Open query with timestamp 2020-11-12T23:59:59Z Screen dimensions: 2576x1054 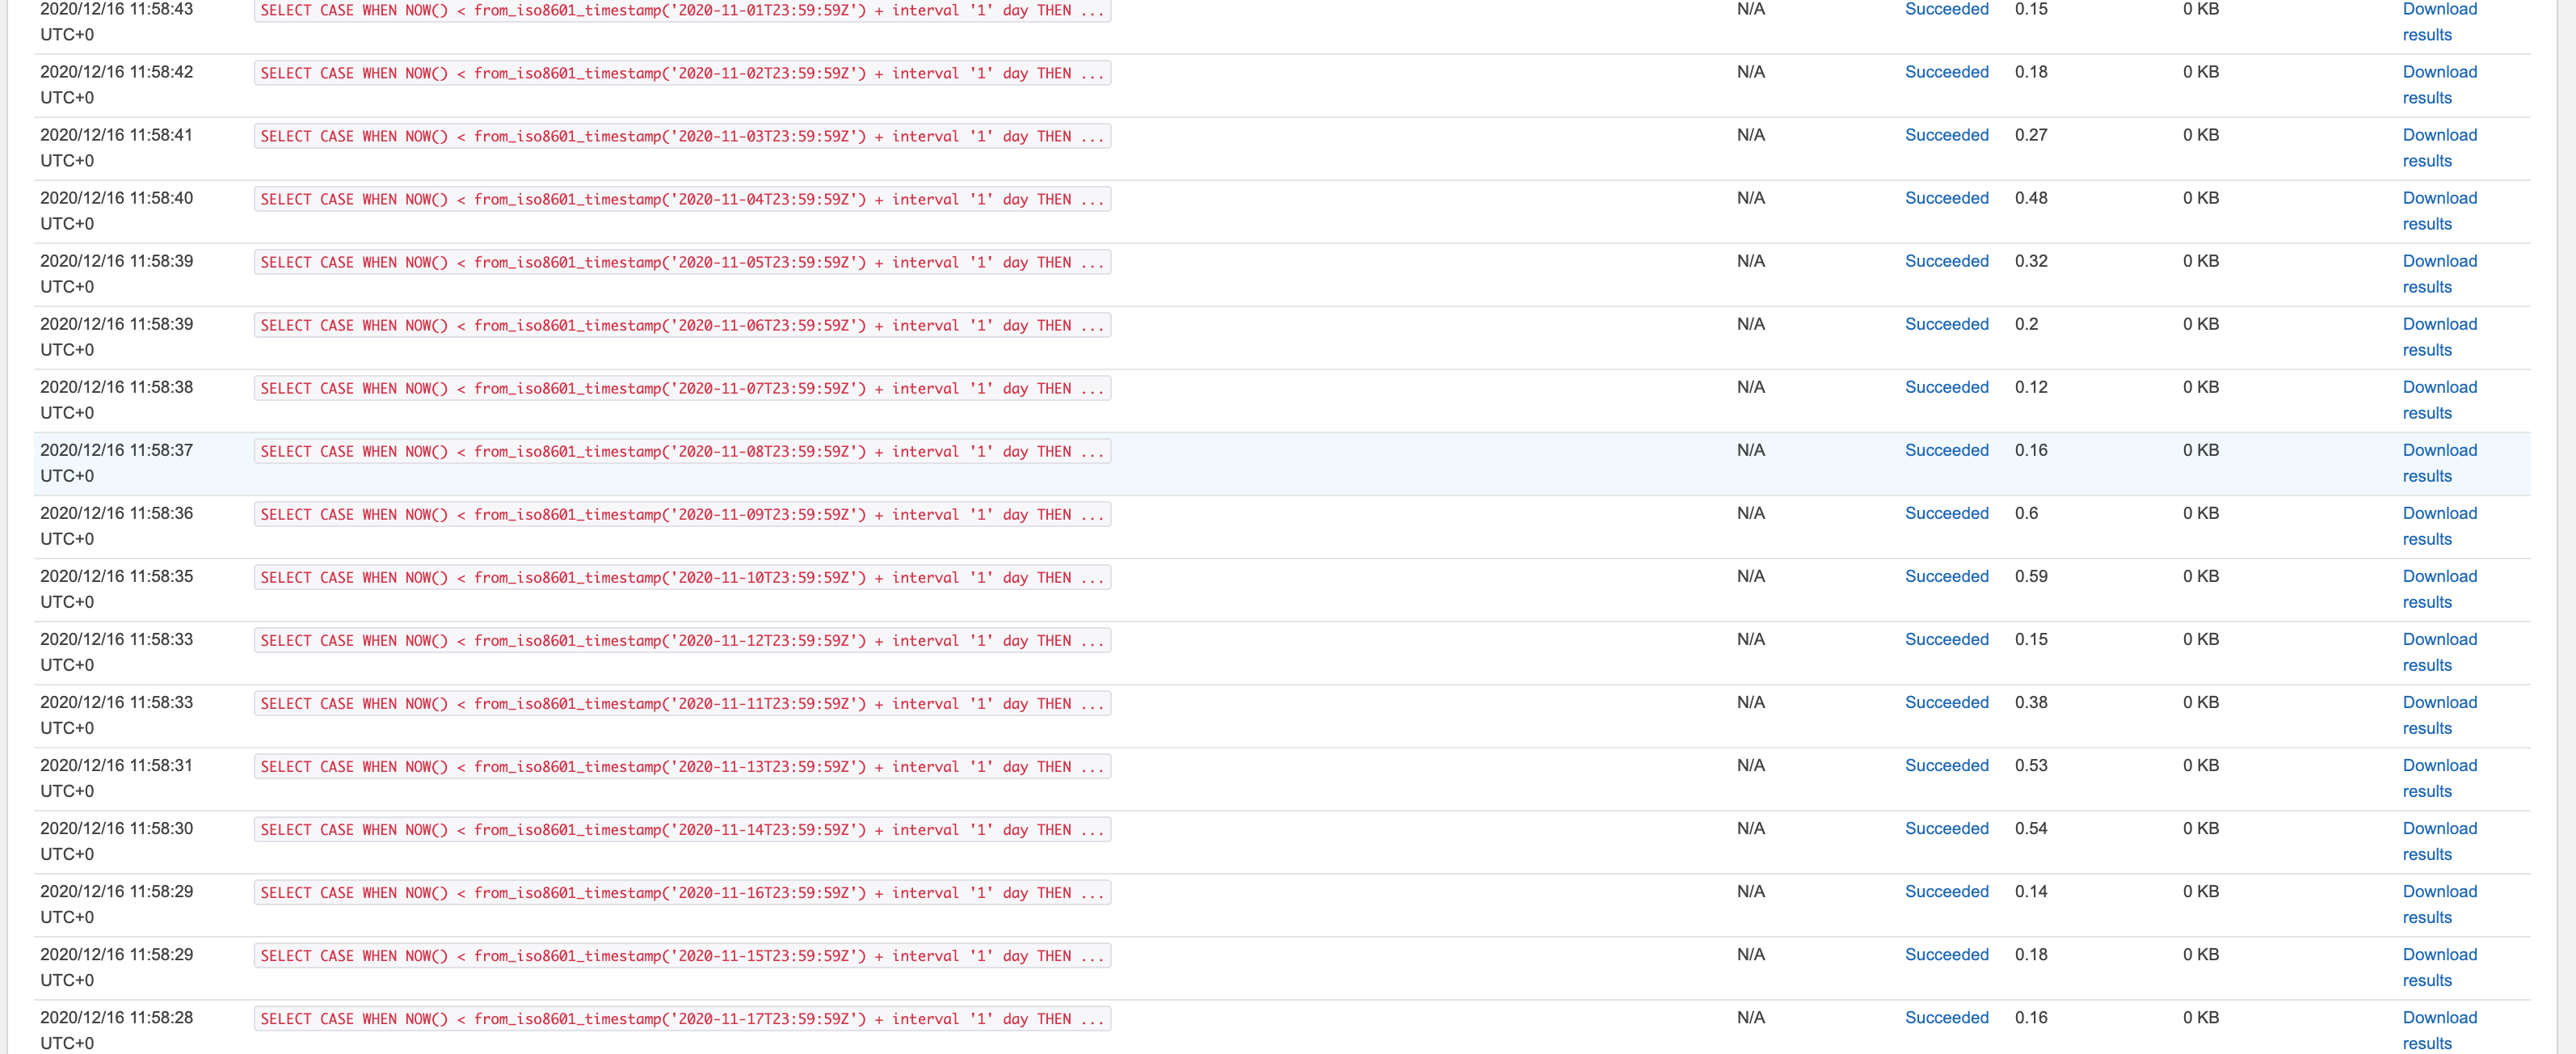[682, 640]
